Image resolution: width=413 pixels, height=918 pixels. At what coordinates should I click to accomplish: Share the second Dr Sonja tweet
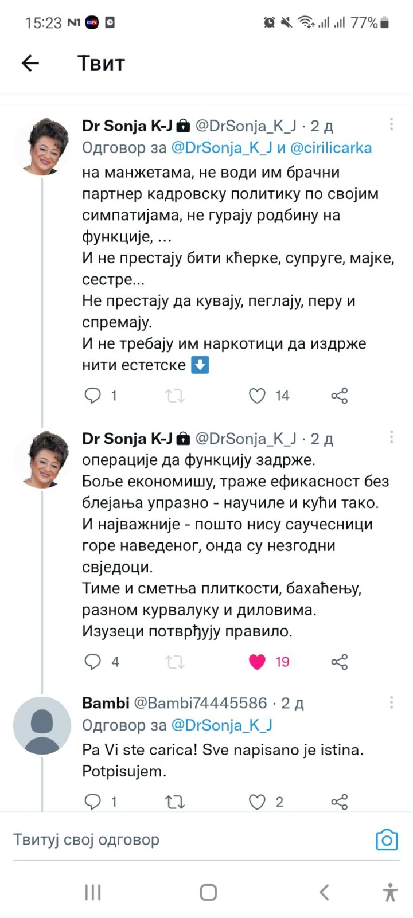(x=339, y=662)
